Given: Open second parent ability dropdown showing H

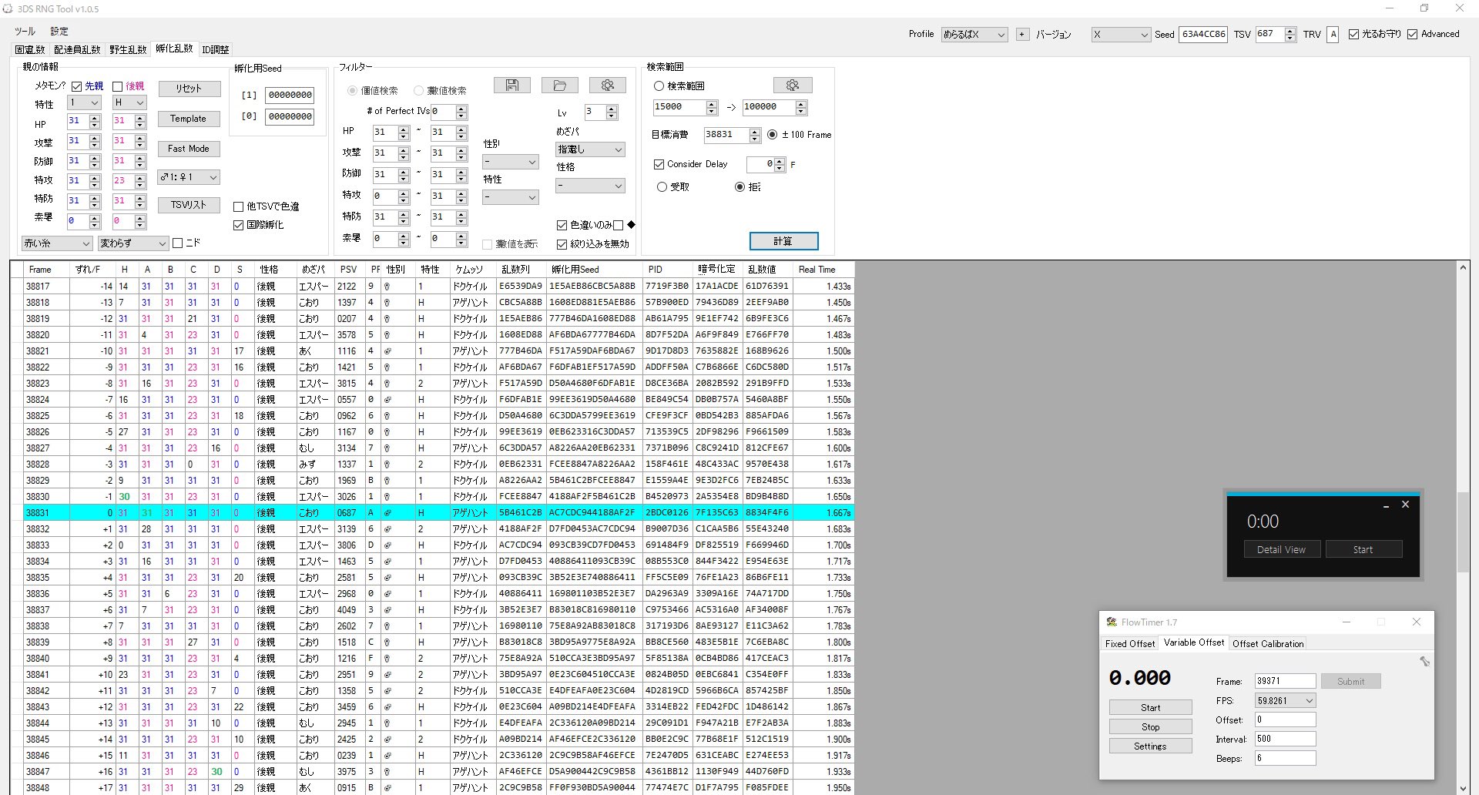Looking at the screenshot, I should click(x=129, y=102).
